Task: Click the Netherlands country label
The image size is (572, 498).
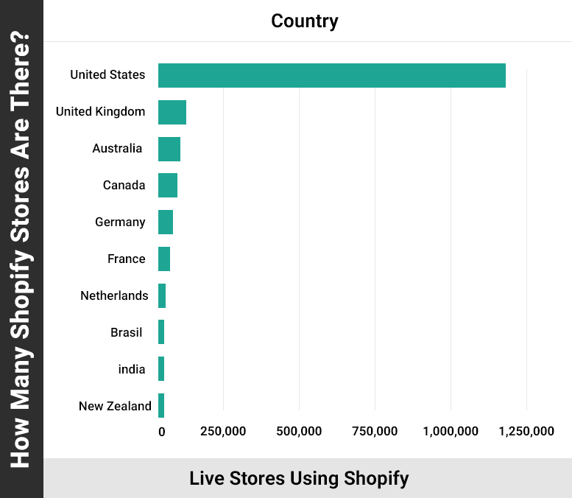Action: pyautogui.click(x=114, y=296)
